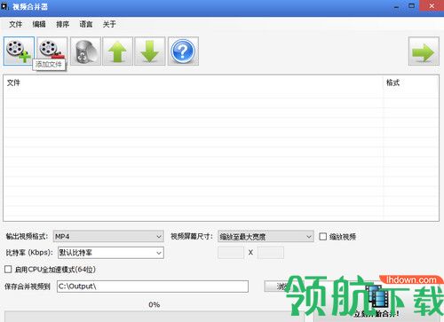Enable the 缩放视频 checkbox
The image size is (444, 322).
tap(323, 237)
